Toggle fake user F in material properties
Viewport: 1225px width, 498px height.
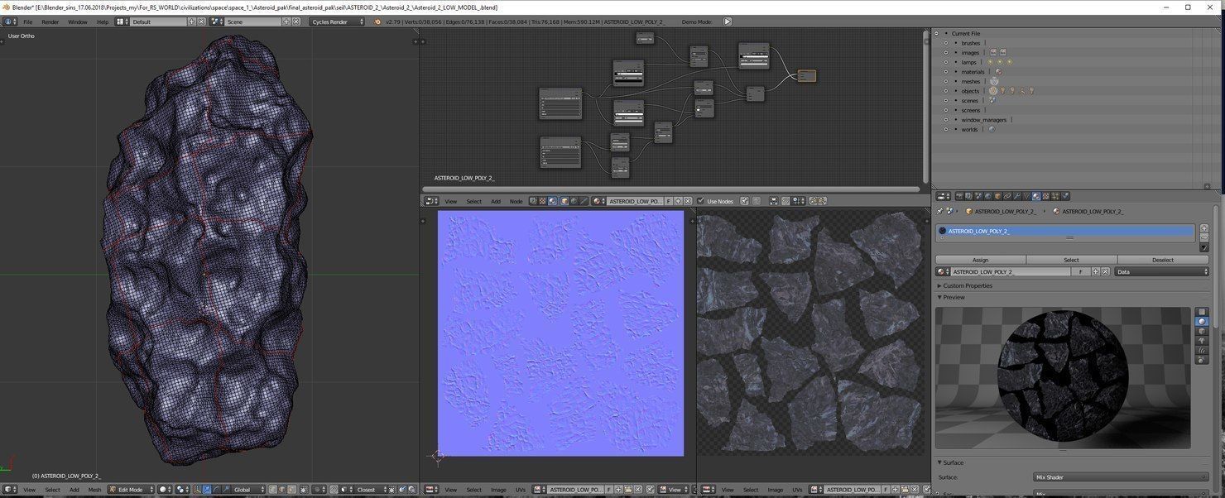point(1081,271)
